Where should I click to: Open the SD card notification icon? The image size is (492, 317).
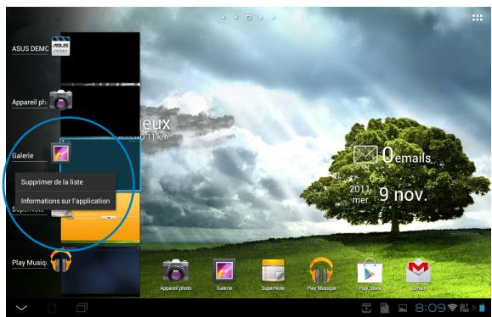point(384,308)
